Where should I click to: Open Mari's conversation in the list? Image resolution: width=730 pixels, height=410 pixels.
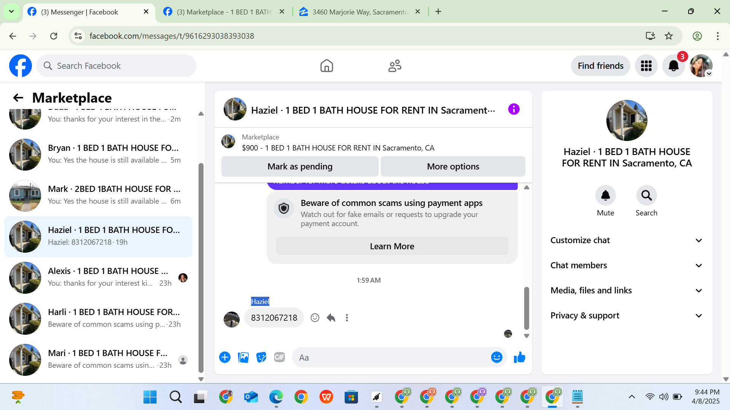[98, 359]
